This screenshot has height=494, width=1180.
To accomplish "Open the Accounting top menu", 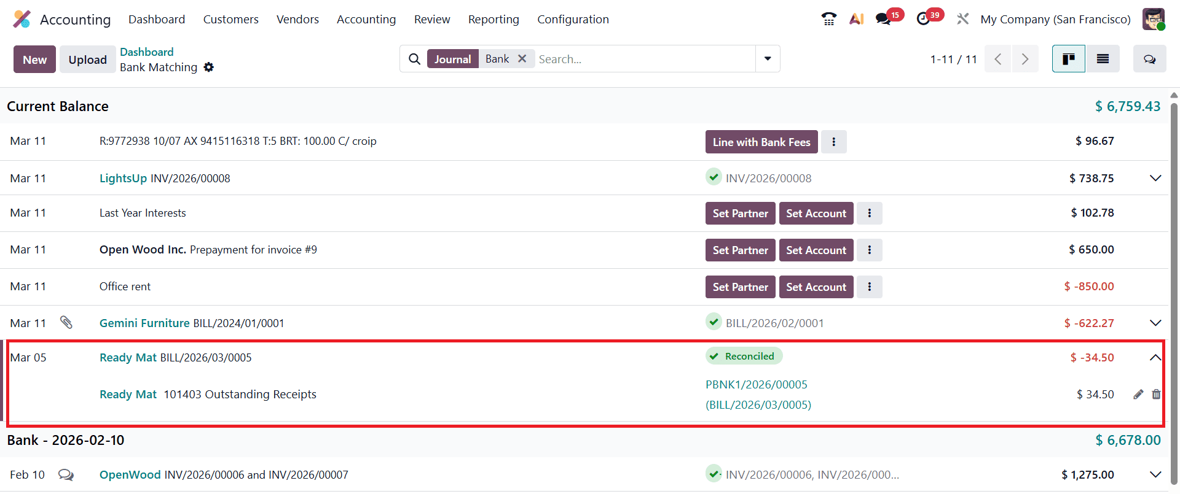I will (366, 19).
